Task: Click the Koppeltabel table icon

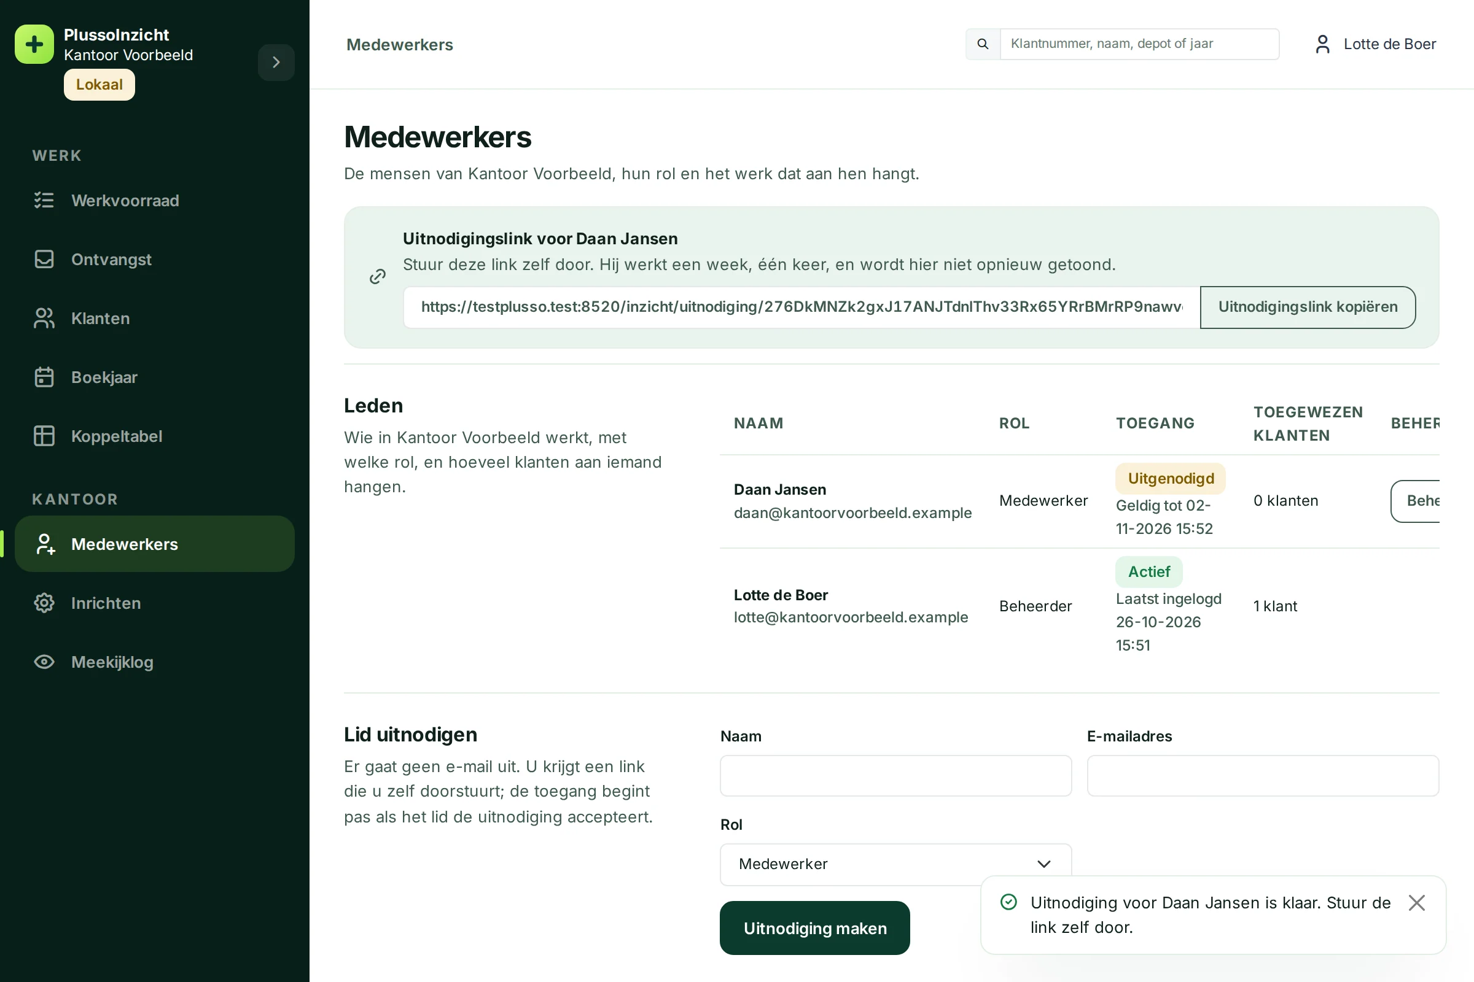Action: point(44,436)
